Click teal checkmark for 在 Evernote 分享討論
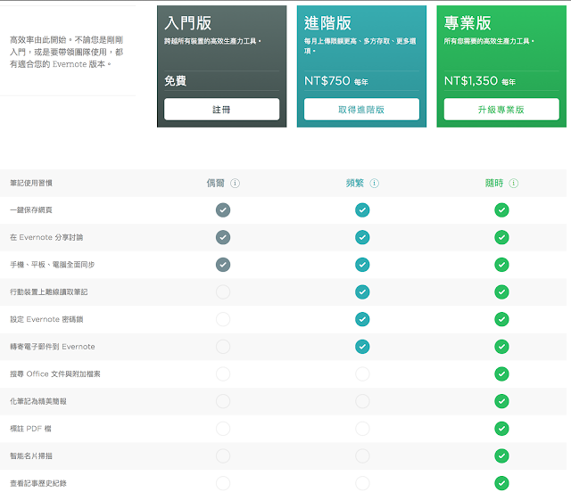571x492 pixels. pyautogui.click(x=362, y=237)
